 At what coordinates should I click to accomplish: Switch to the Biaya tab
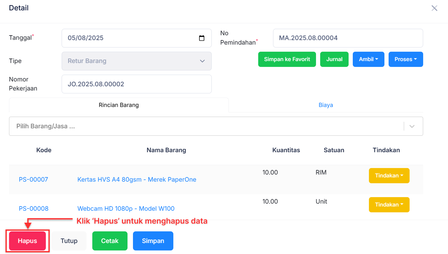[326, 105]
